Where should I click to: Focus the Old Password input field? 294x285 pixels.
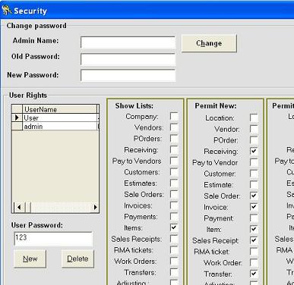(x=128, y=59)
